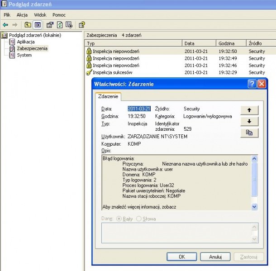Copy event details with the copy icon button
276x271 pixels.
pyautogui.click(x=249, y=133)
